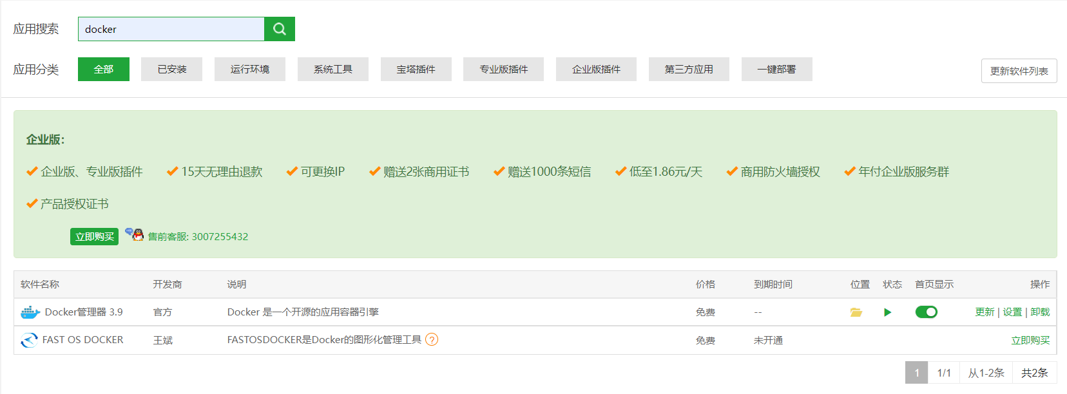Select the 已安装 category tab
The height and width of the screenshot is (394, 1067).
pyautogui.click(x=172, y=69)
